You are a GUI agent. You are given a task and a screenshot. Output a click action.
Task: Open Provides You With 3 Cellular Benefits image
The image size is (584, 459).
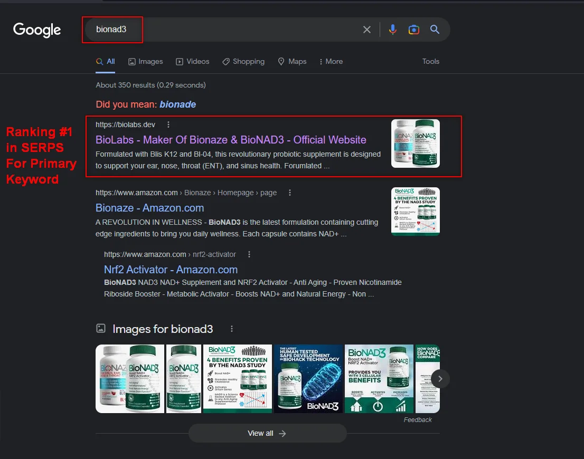pos(379,379)
